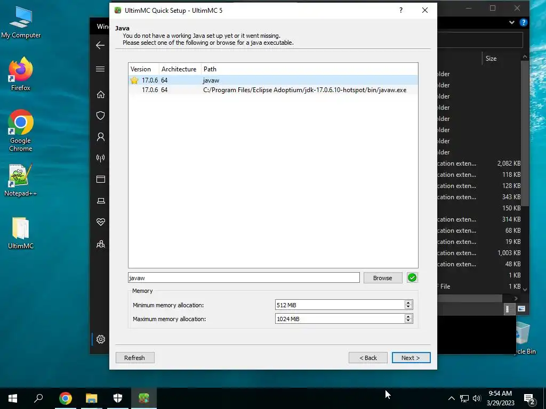Open Firewall & network protection icon
The width and height of the screenshot is (546, 409).
[x=101, y=158]
